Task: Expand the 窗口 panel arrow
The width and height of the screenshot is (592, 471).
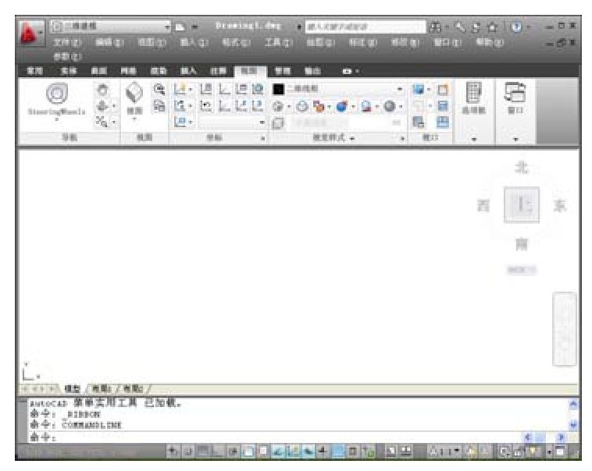Action: click(x=515, y=139)
